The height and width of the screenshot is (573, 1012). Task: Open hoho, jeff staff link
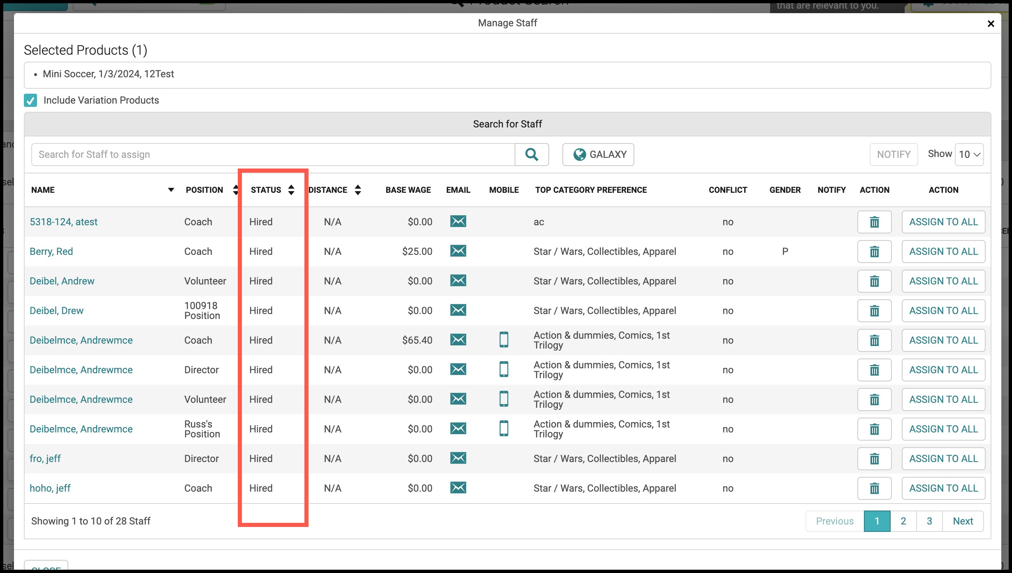pyautogui.click(x=50, y=488)
